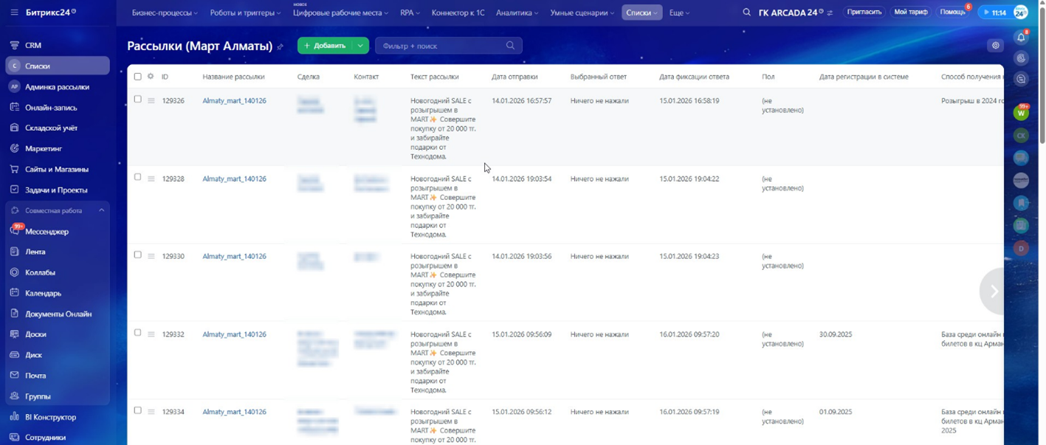1046x445 pixels.
Task: Select the checkbox for row 129334
Action: tap(137, 410)
